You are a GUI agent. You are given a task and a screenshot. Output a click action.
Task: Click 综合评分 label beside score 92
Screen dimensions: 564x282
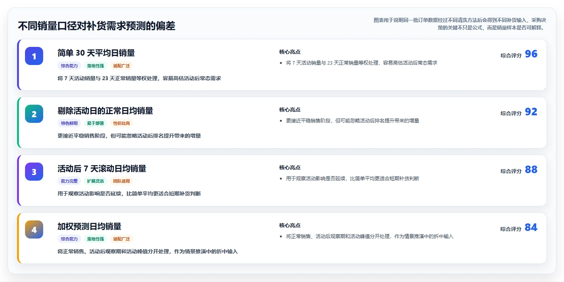pos(511,113)
